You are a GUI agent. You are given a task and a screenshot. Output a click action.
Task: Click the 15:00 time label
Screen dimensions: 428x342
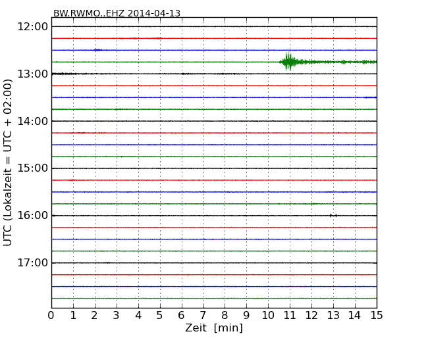32,168
